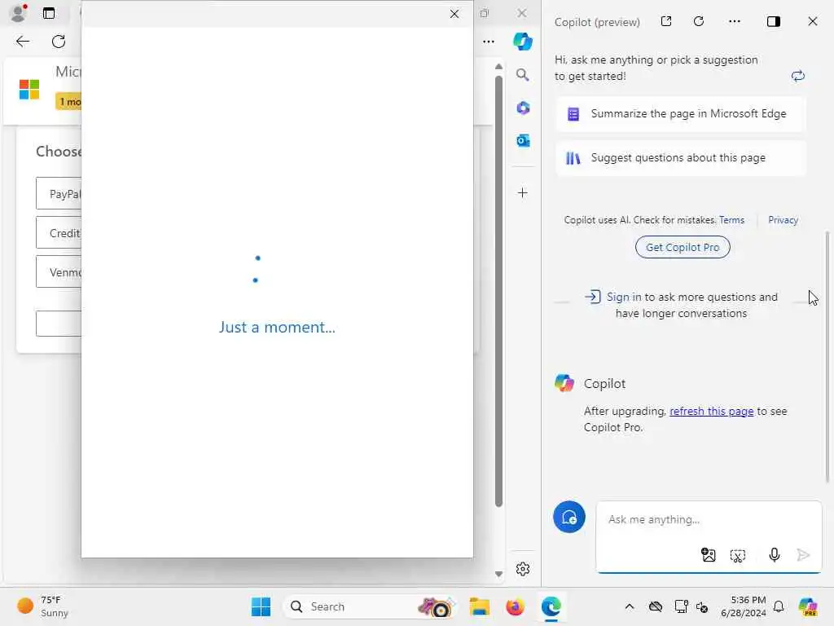Click the page vertical scrollbar thumb
The height and width of the screenshot is (626, 834).
(x=498, y=290)
